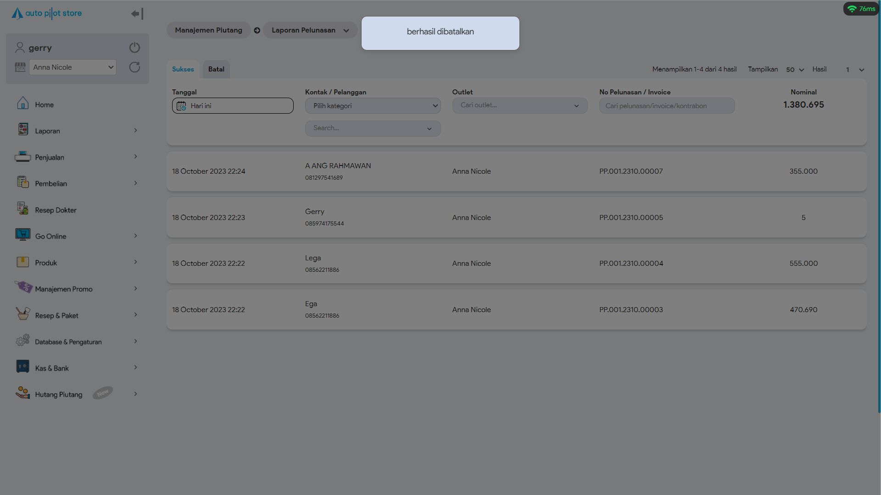Viewport: 881px width, 495px height.
Task: Click the refresh icon beside outlet selector
Action: (x=134, y=67)
